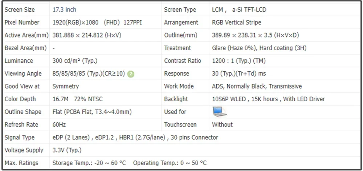Image resolution: width=363 pixels, height=171 pixels.
Task: Click the RGB Vertical Stripe arrangement value
Action: tap(236, 22)
